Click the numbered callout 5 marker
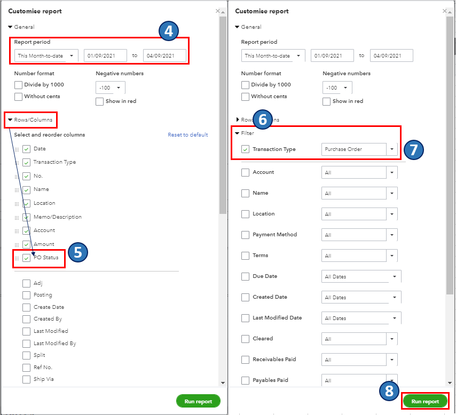Viewport: 456px width, 415px height. coord(78,252)
